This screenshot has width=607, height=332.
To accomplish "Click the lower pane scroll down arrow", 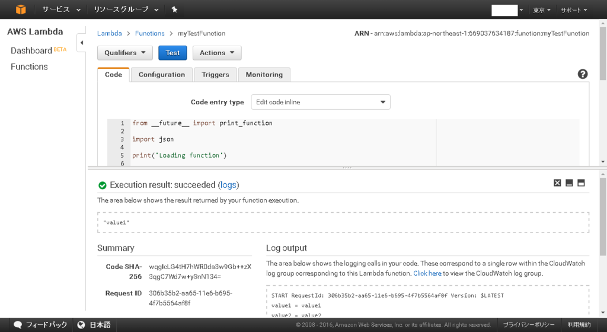I will pos(603,312).
